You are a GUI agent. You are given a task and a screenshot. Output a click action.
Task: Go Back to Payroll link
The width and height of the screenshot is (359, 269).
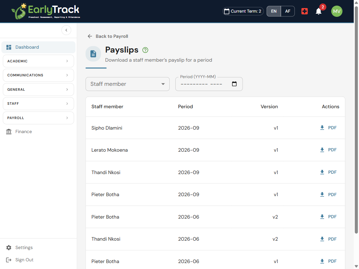tap(108, 36)
